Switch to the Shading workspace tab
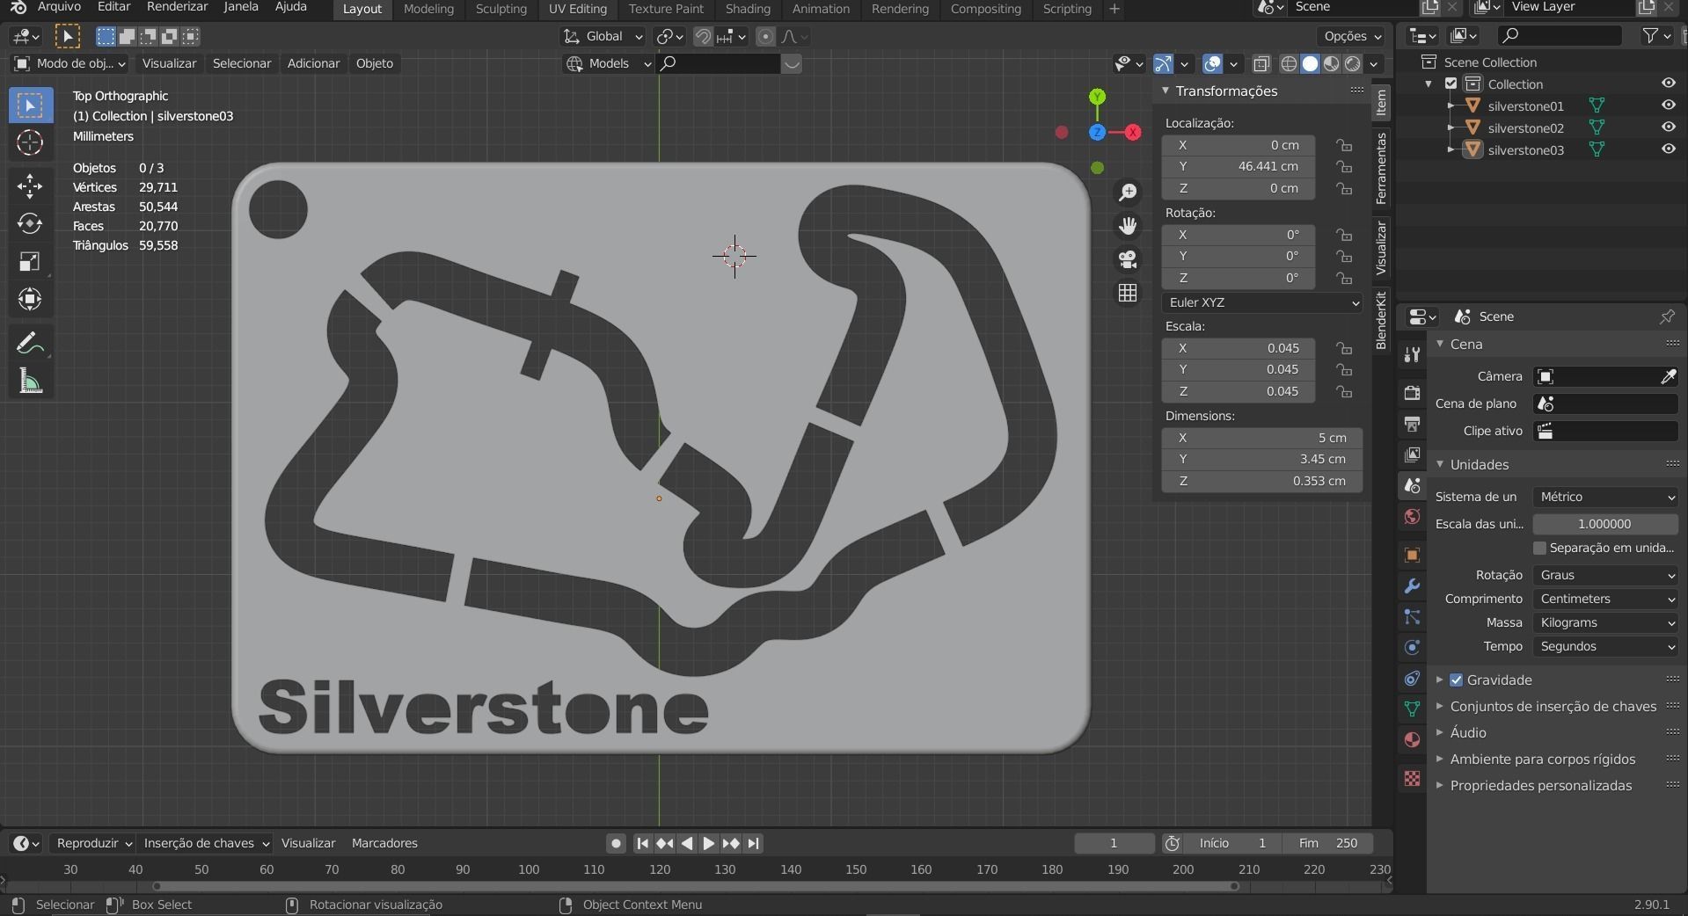This screenshot has width=1688, height=916. pyautogui.click(x=747, y=9)
